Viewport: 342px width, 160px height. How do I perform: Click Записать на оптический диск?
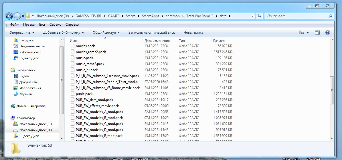click(x=151, y=33)
